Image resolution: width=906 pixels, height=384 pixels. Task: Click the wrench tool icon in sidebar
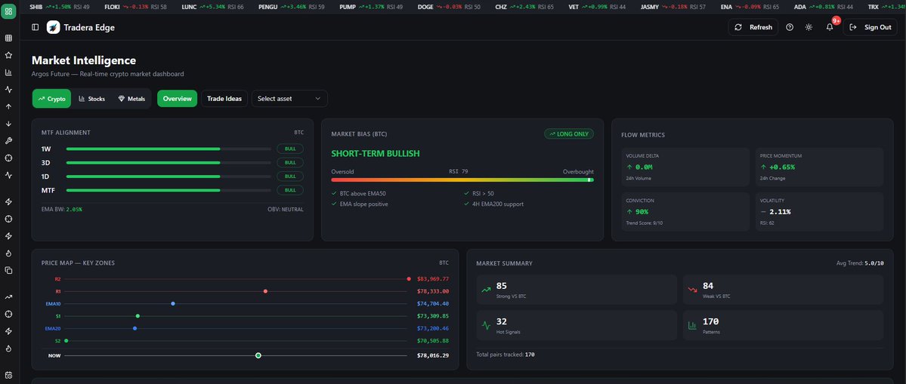(x=8, y=140)
